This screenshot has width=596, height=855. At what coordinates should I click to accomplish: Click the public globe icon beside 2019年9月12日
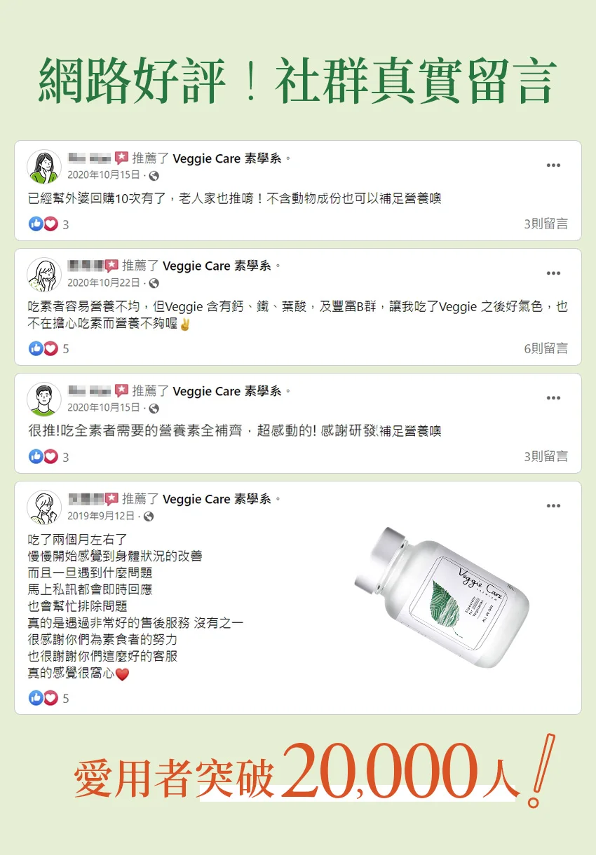149,516
